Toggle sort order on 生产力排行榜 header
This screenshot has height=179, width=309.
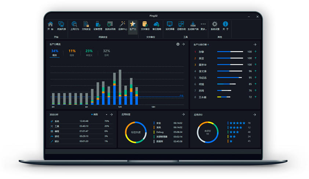pyautogui.click(x=208, y=45)
